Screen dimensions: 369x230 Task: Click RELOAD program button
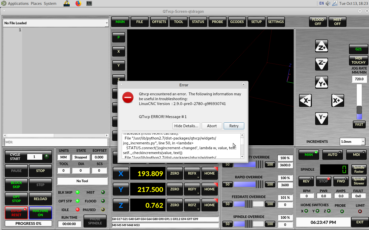40,199
